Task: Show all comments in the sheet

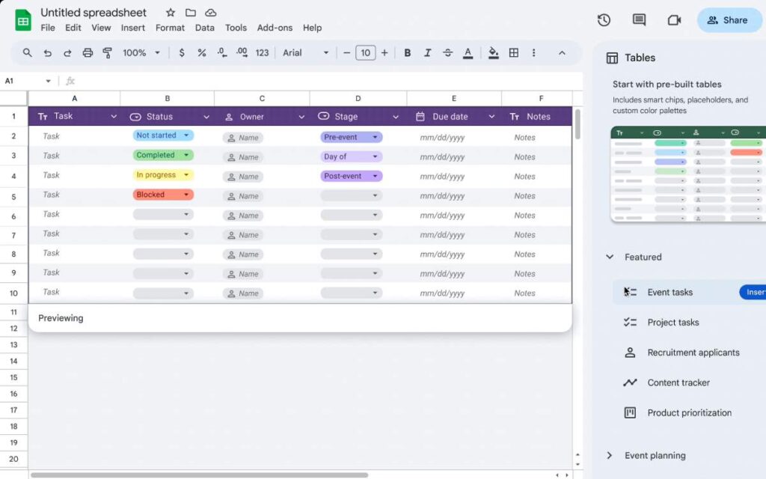Action: [639, 20]
